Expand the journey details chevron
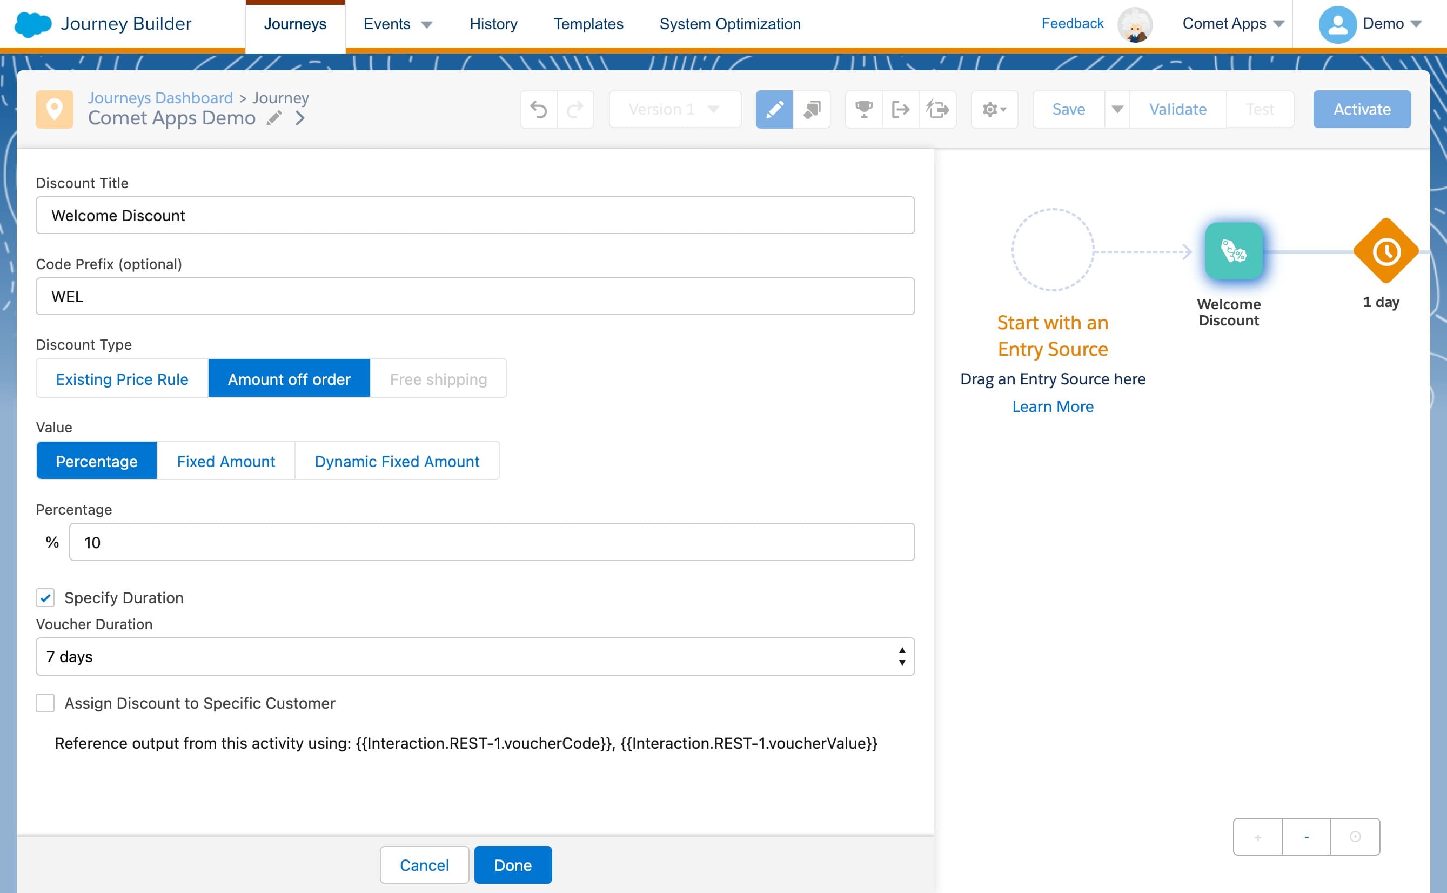The image size is (1447, 893). [300, 119]
